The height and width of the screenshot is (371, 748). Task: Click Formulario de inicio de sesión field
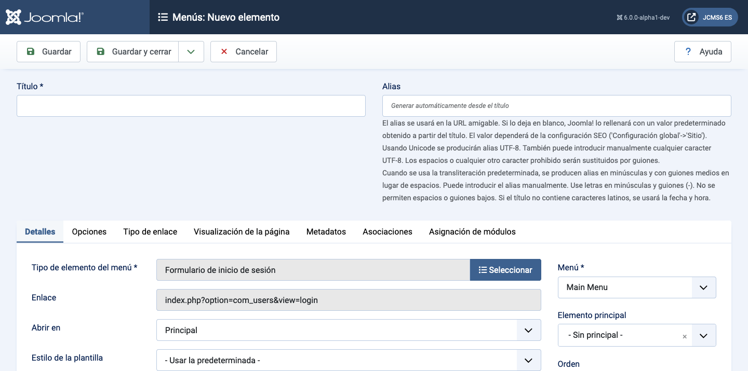pos(313,270)
